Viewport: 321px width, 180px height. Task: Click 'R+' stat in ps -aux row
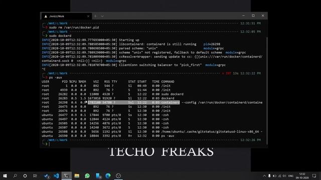[x=130, y=135]
